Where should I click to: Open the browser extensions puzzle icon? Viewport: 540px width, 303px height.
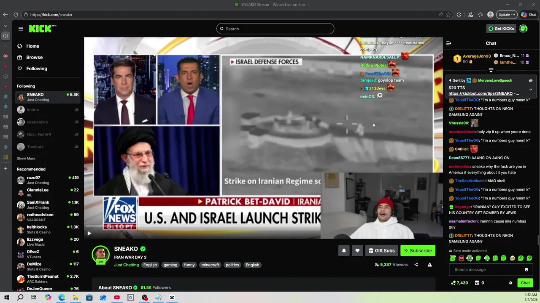(x=459, y=14)
